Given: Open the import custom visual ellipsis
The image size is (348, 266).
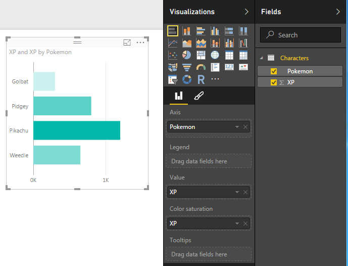Looking at the screenshot, I should pos(215,79).
